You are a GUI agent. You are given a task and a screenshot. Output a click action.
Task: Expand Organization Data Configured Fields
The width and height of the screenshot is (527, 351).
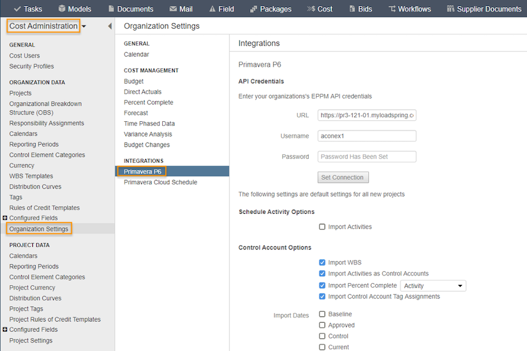click(5, 218)
